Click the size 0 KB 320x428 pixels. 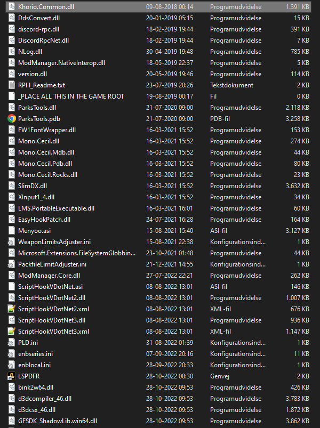click(303, 96)
